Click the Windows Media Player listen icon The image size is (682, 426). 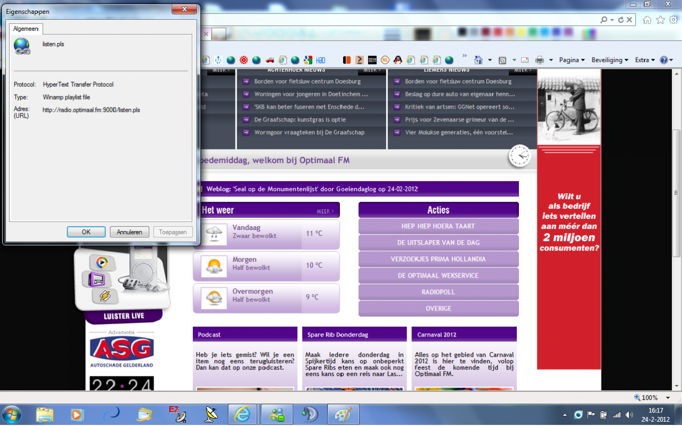click(101, 262)
